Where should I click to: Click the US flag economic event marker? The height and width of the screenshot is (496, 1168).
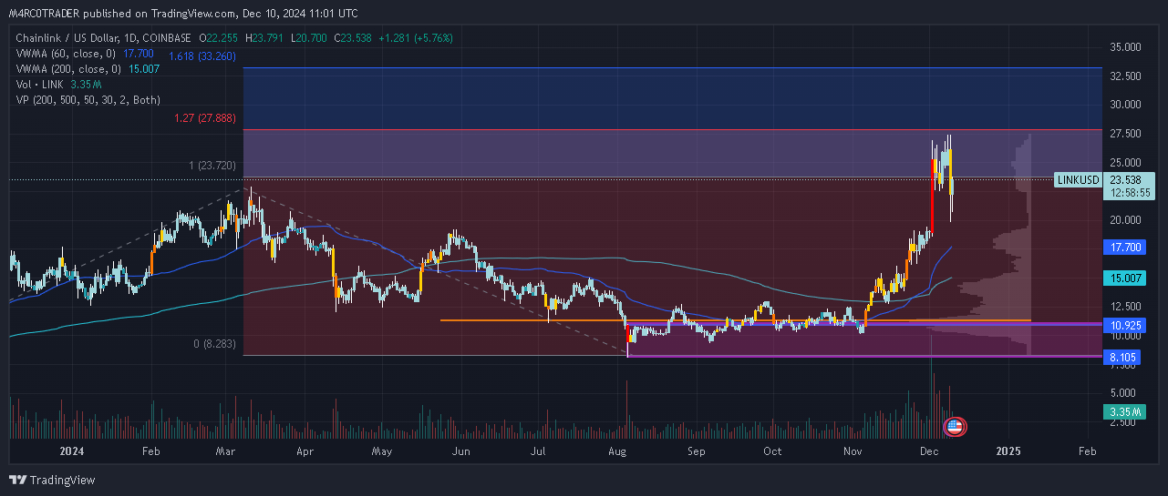[956, 425]
